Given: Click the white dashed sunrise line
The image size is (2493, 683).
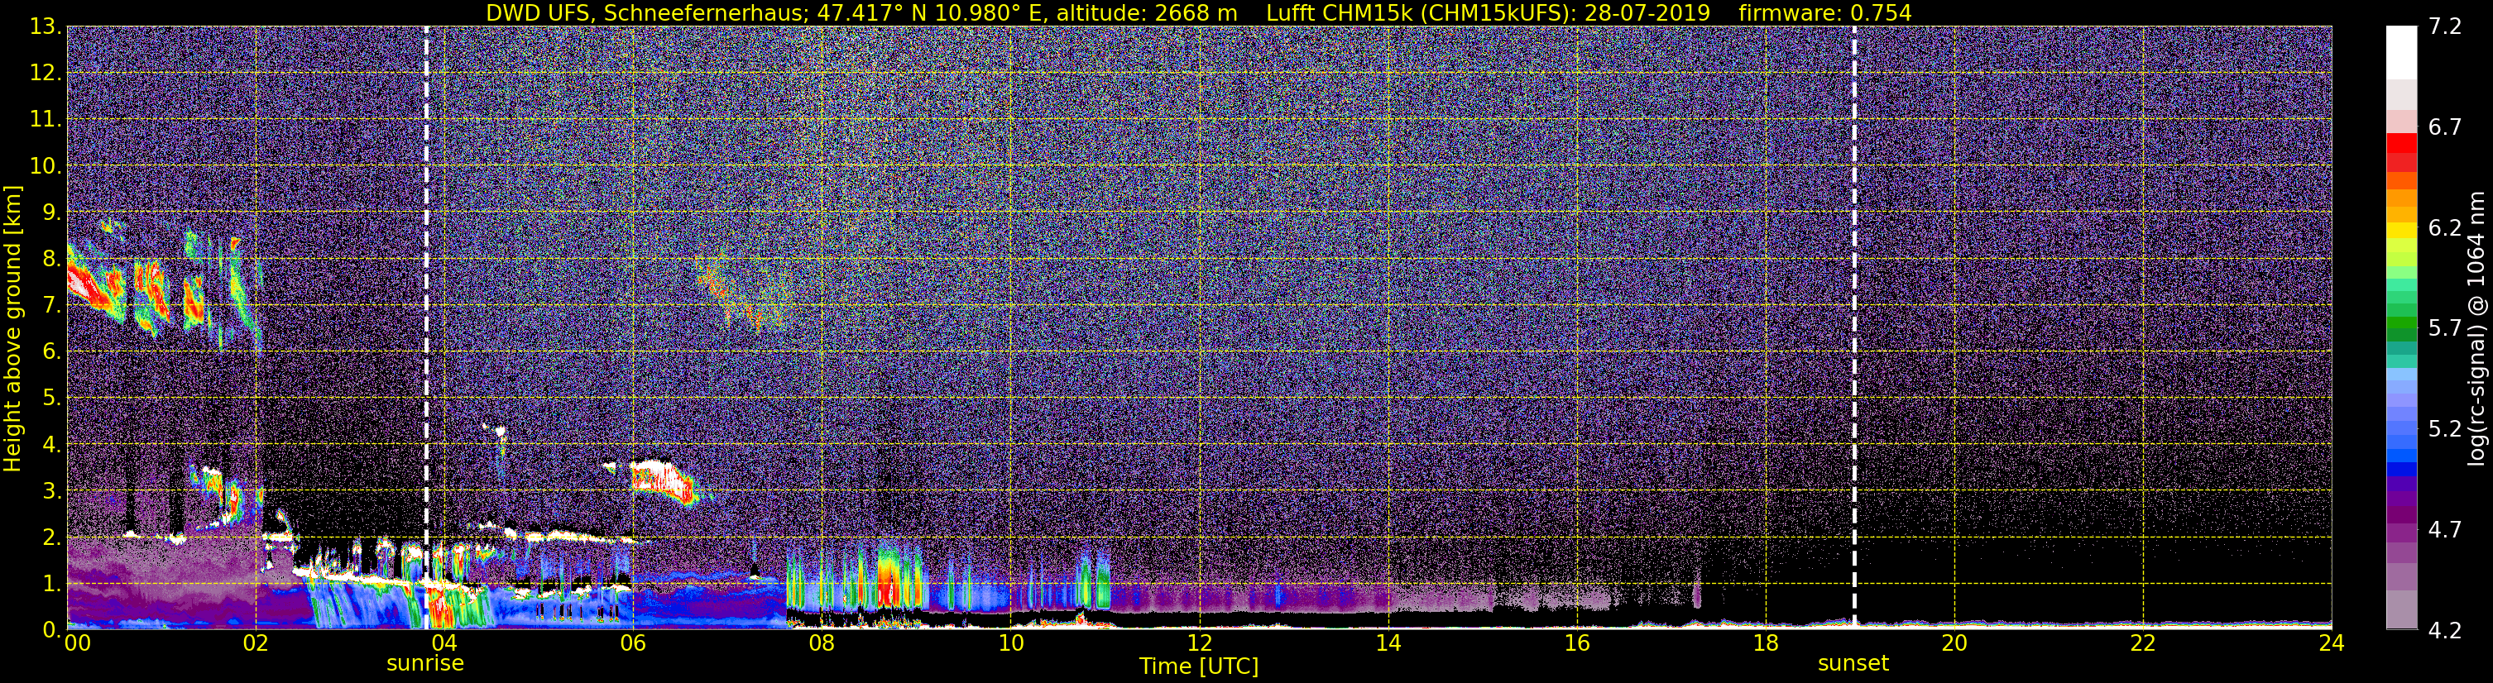Looking at the screenshot, I should [x=426, y=329].
